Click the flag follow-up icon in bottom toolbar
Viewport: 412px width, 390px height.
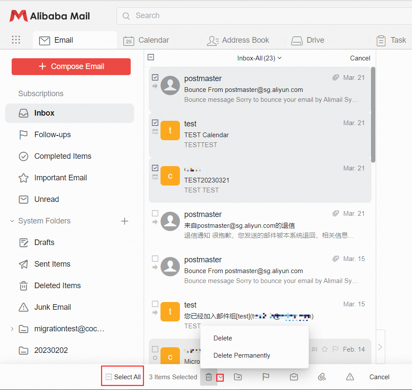coord(266,377)
